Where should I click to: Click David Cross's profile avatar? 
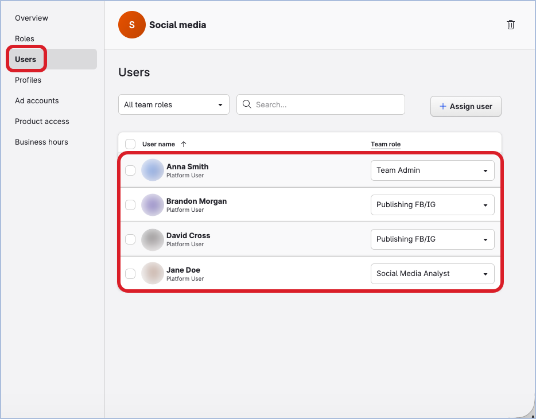(x=153, y=239)
